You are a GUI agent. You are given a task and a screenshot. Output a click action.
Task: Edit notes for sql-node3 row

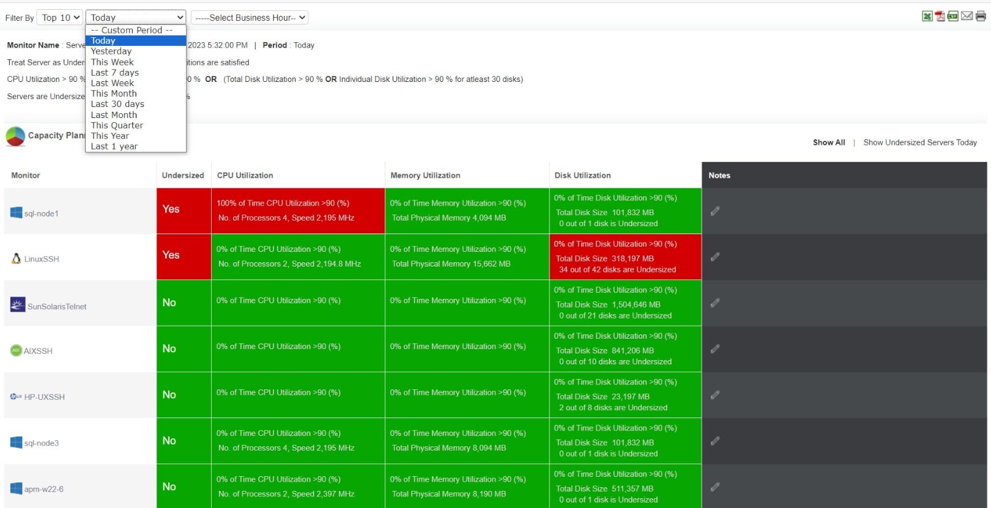pyautogui.click(x=715, y=441)
